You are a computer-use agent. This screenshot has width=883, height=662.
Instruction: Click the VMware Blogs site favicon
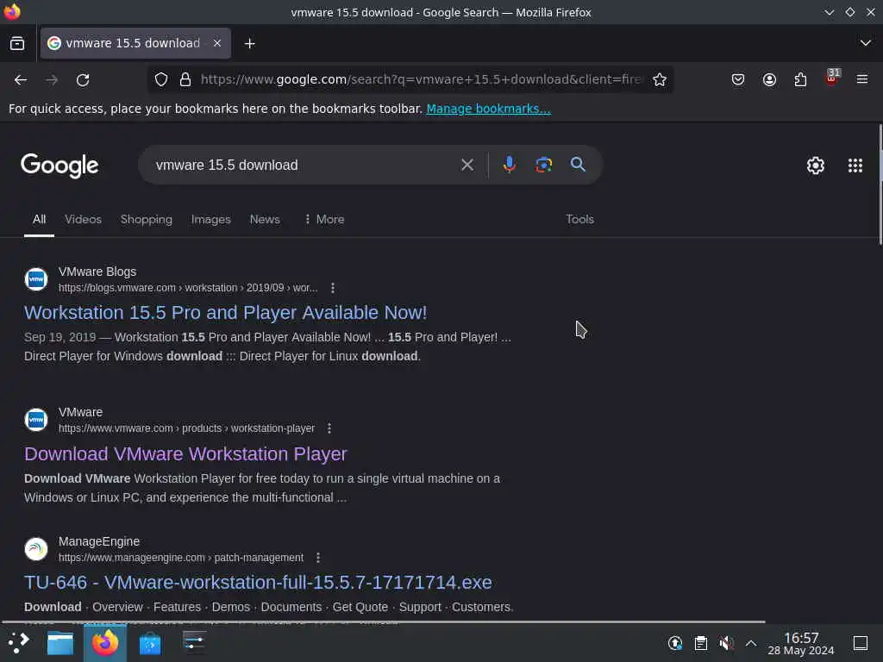[x=36, y=279]
